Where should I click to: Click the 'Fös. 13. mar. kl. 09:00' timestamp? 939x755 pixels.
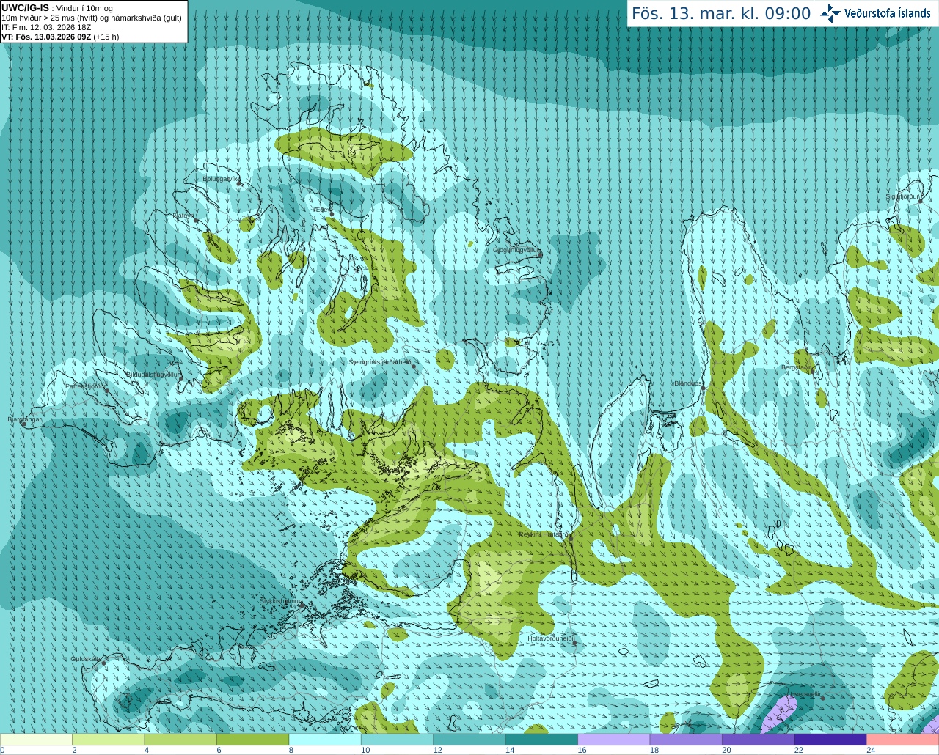[x=721, y=14]
